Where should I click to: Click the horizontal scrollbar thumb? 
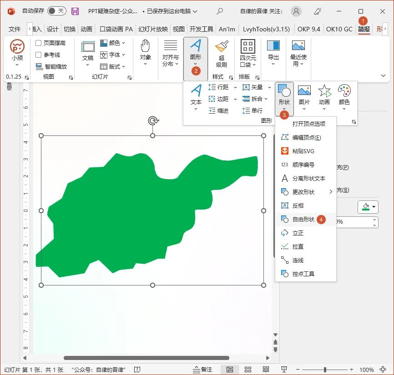pyautogui.click(x=146, y=358)
